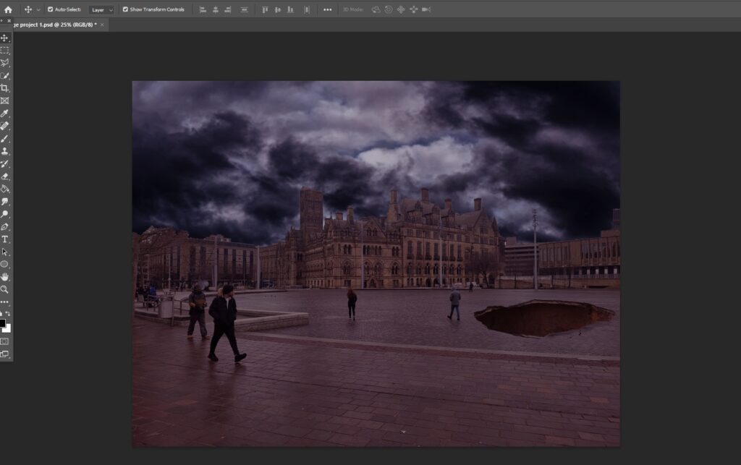The height and width of the screenshot is (465, 741).
Task: Toggle the Auto-Select checkbox
Action: click(x=50, y=9)
